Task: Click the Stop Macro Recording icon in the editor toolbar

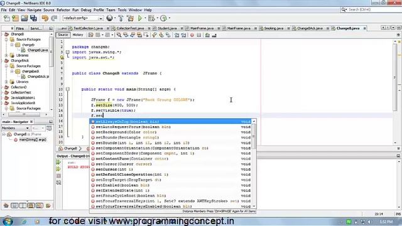Action: pyautogui.click(x=198, y=35)
